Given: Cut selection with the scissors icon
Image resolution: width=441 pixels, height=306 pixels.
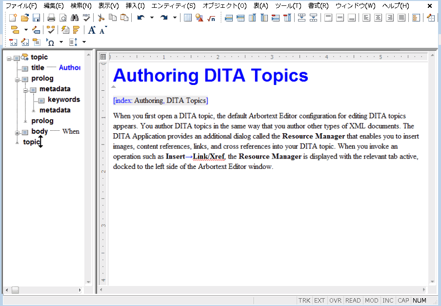Looking at the screenshot, I should [x=101, y=18].
